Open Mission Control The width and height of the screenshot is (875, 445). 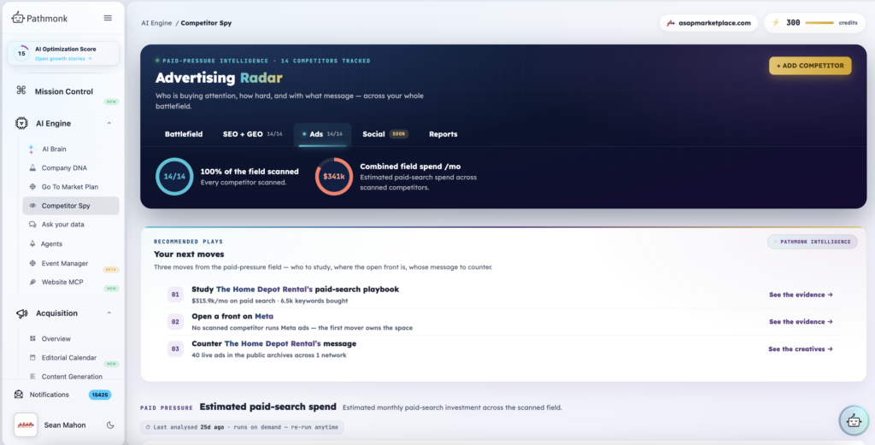63,91
